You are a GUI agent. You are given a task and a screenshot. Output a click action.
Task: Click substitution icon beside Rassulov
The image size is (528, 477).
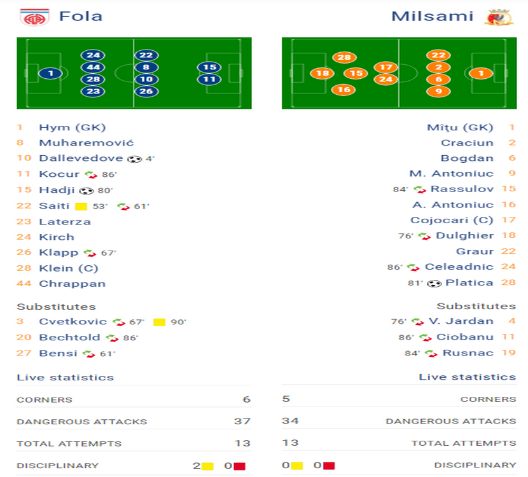pyautogui.click(x=420, y=190)
